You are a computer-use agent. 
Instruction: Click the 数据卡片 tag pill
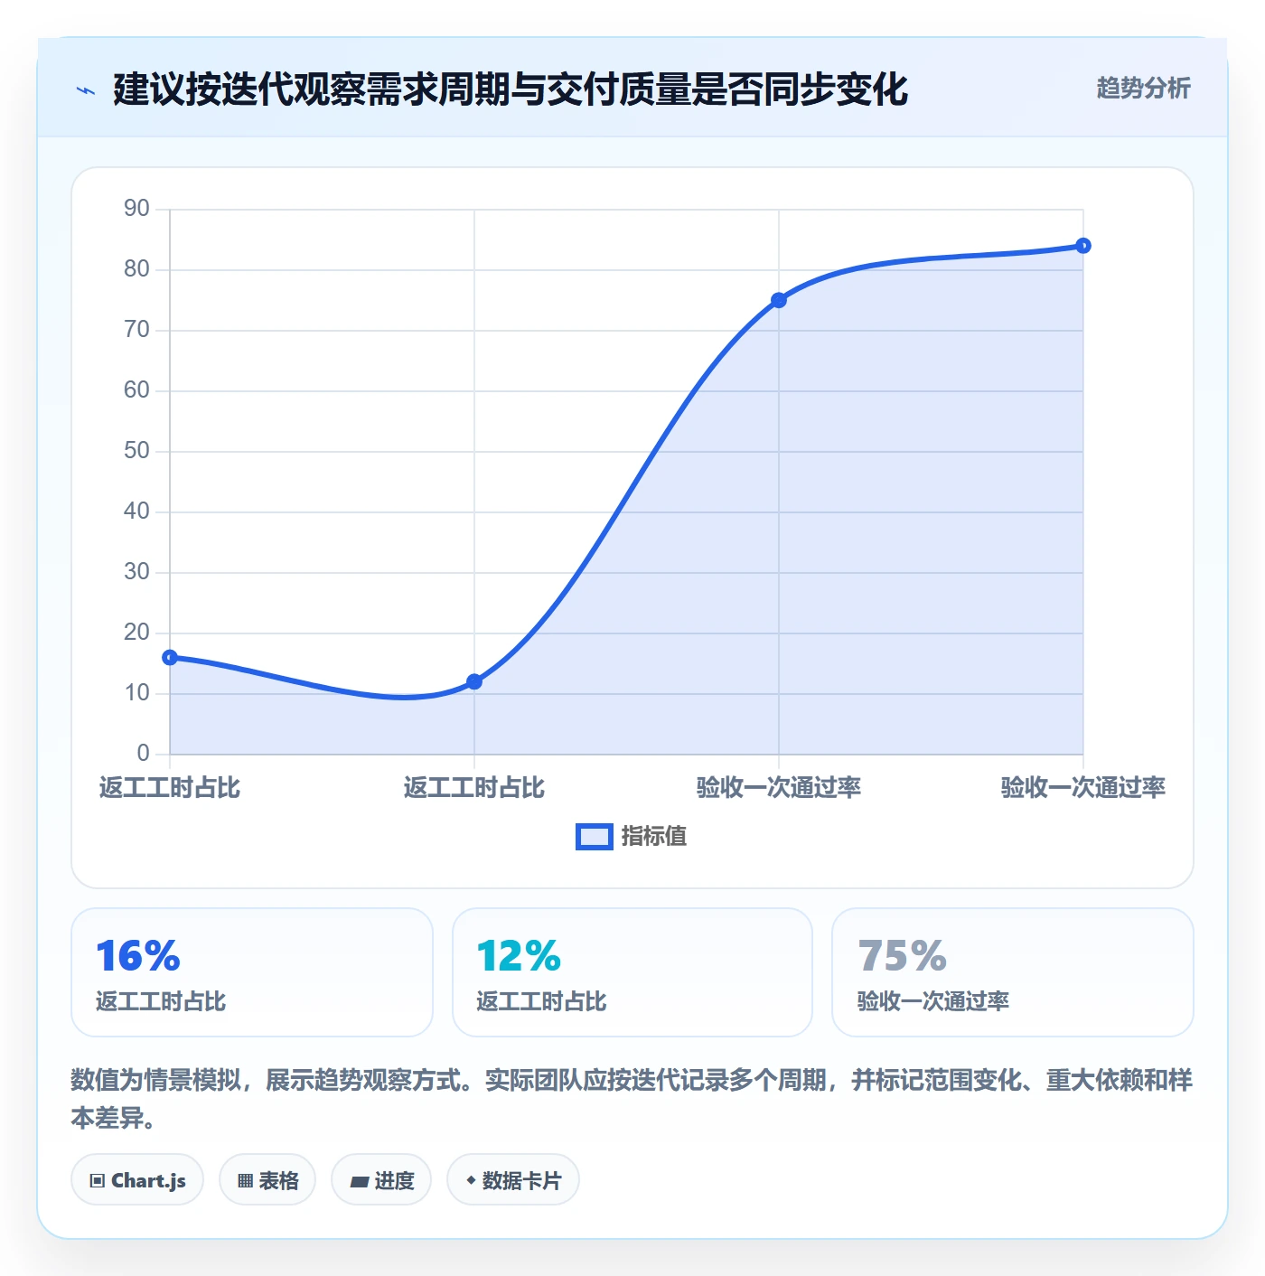513,1180
